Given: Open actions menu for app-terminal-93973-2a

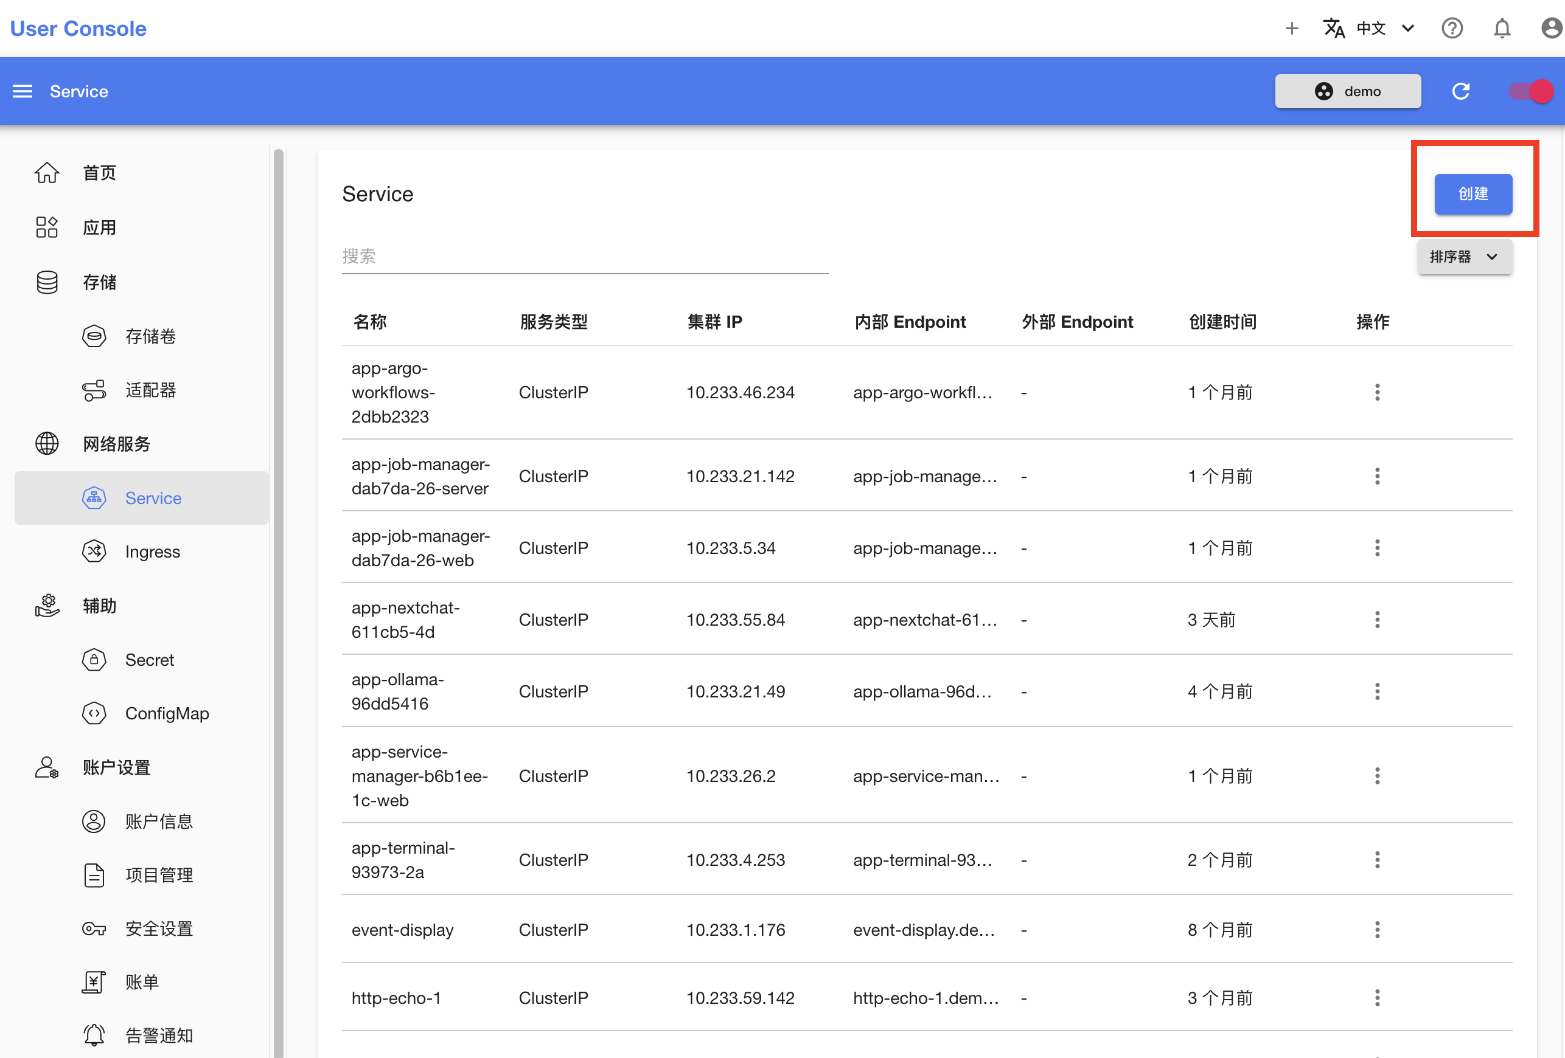Looking at the screenshot, I should (1376, 860).
